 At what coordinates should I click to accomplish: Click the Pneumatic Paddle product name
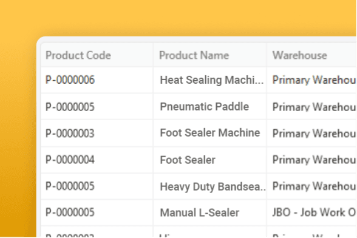[205, 107]
